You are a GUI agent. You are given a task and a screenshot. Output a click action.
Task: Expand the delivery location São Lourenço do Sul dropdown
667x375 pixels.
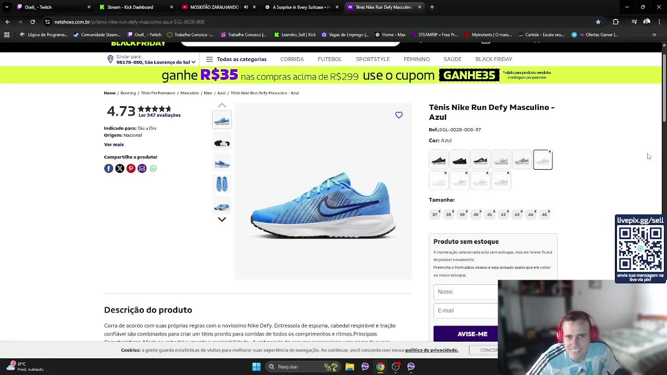(155, 62)
